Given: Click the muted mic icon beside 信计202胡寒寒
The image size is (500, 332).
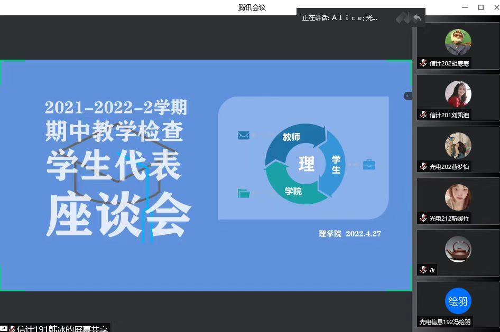Looking at the screenshot, I should 423,63.
